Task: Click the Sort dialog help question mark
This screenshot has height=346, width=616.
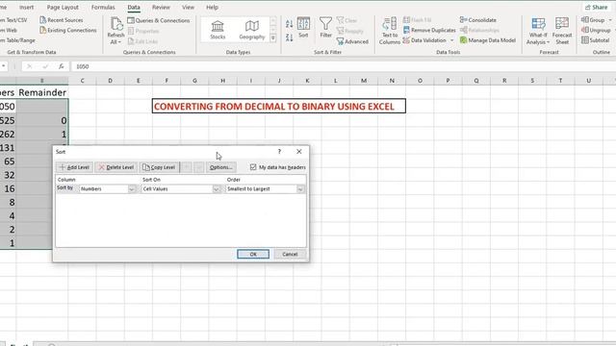Action: (279, 152)
